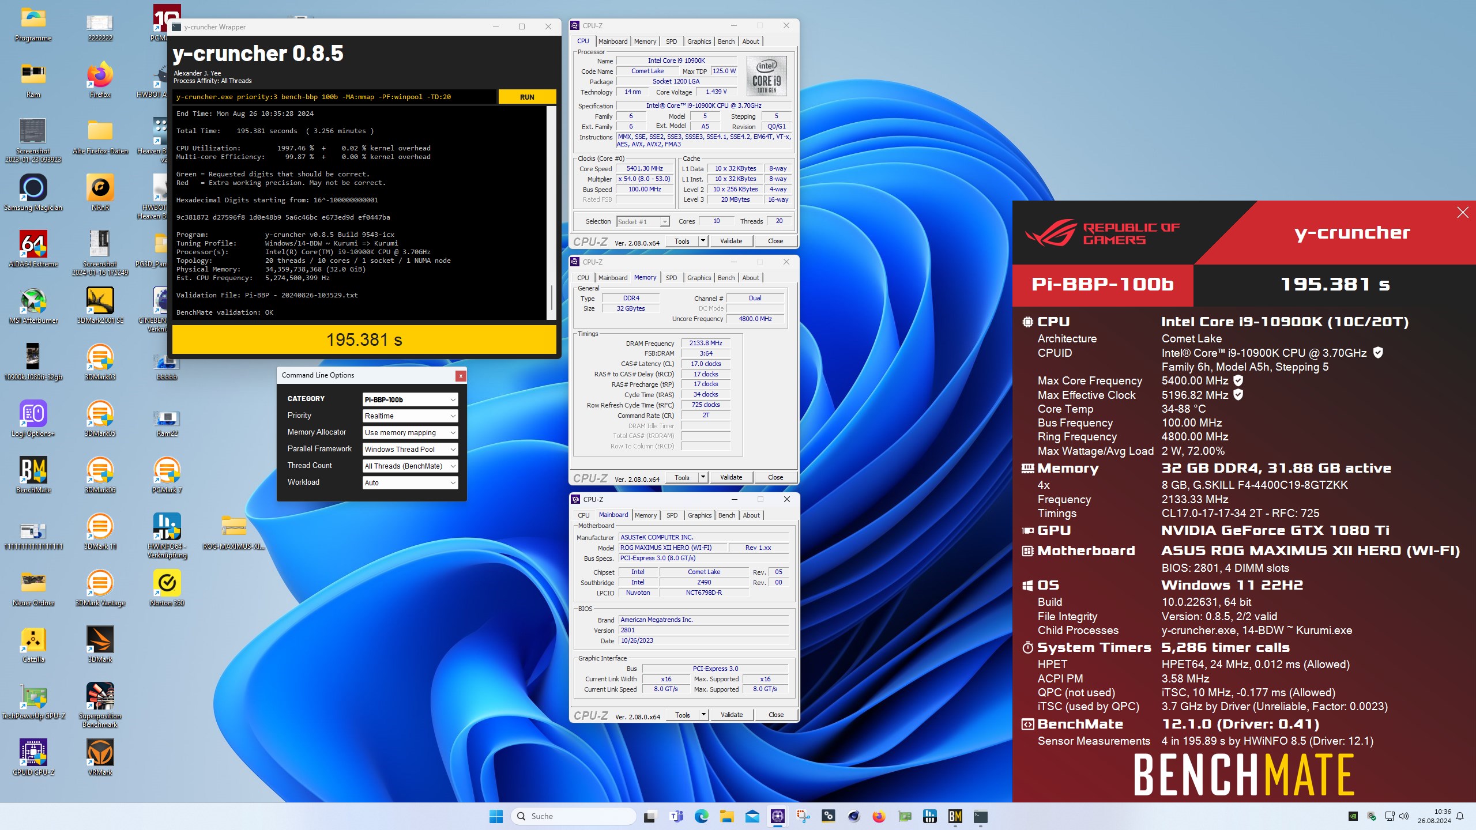Open the ROG-MAXIMUS-XI zip folder icon

coord(234,531)
